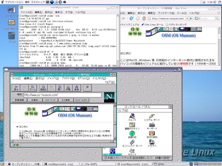Click the volume speaker icon in top panel
The image size is (222, 166).
[215, 2]
